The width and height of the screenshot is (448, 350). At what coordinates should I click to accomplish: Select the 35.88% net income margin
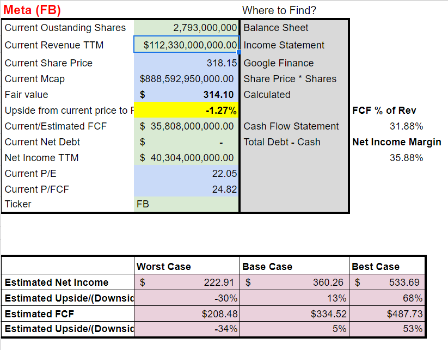tap(406, 158)
